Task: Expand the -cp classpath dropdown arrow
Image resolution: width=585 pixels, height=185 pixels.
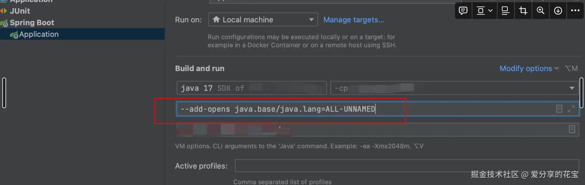Action: coord(572,88)
